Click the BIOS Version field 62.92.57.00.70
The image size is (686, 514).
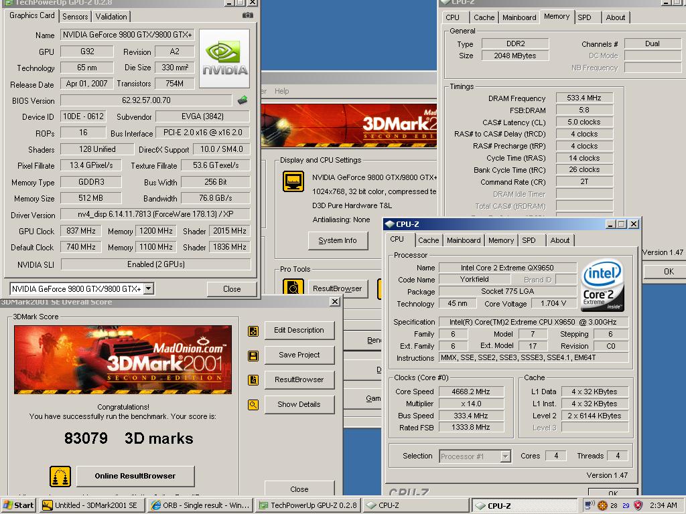[x=146, y=100]
